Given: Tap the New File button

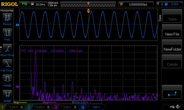Looking at the screenshot, I should (172, 34).
